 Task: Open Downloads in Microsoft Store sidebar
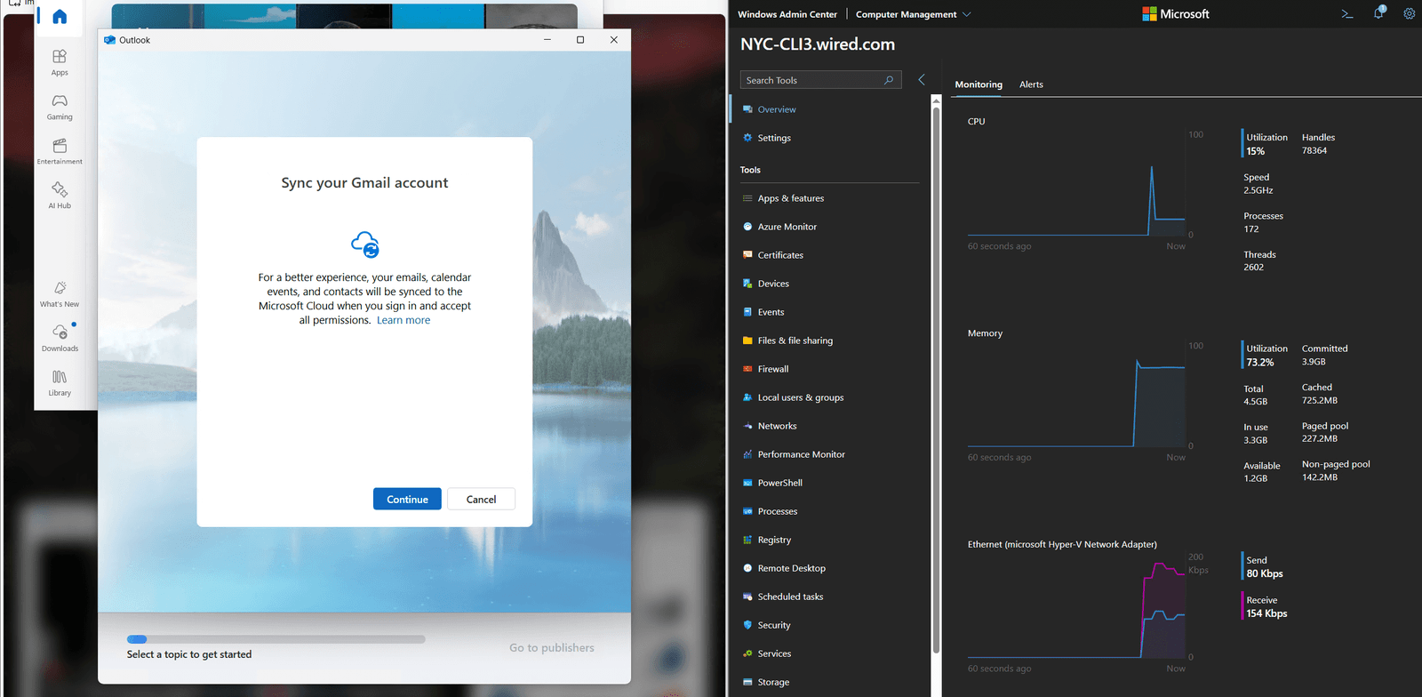[60, 338]
